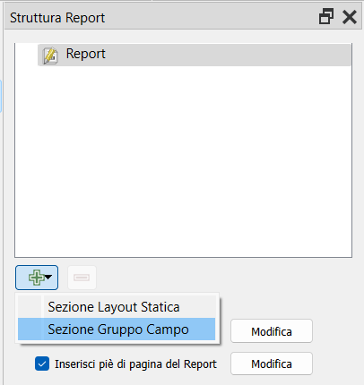
Task: Click icon gutter left of Sezione Layout Statica
Action: 30,307
